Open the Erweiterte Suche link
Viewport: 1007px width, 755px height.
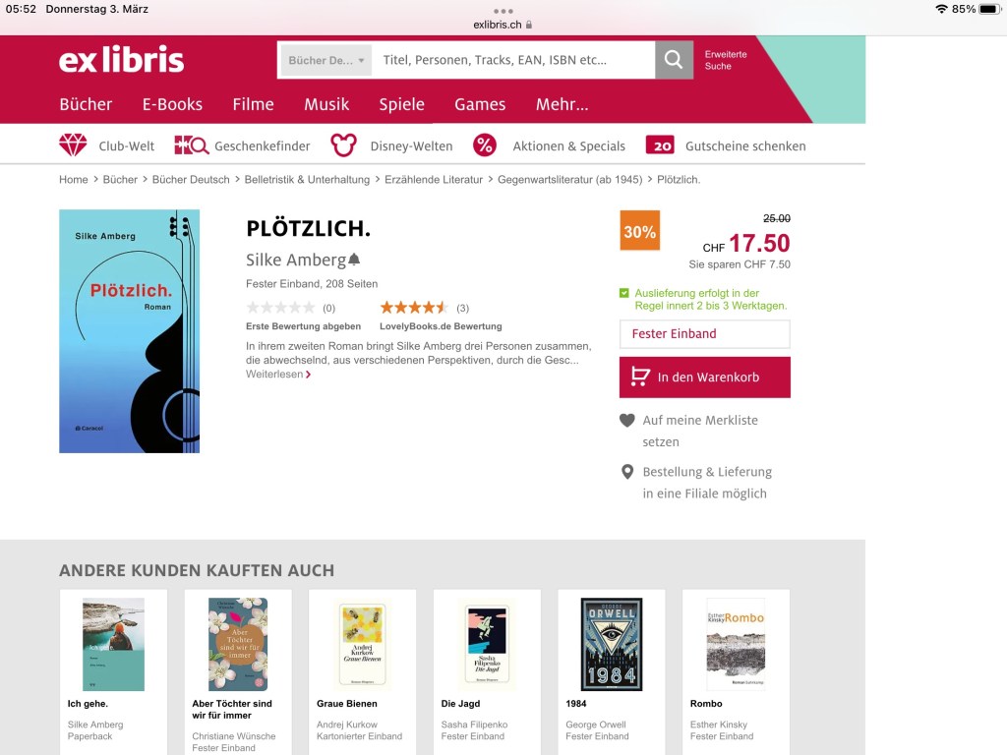[726, 60]
